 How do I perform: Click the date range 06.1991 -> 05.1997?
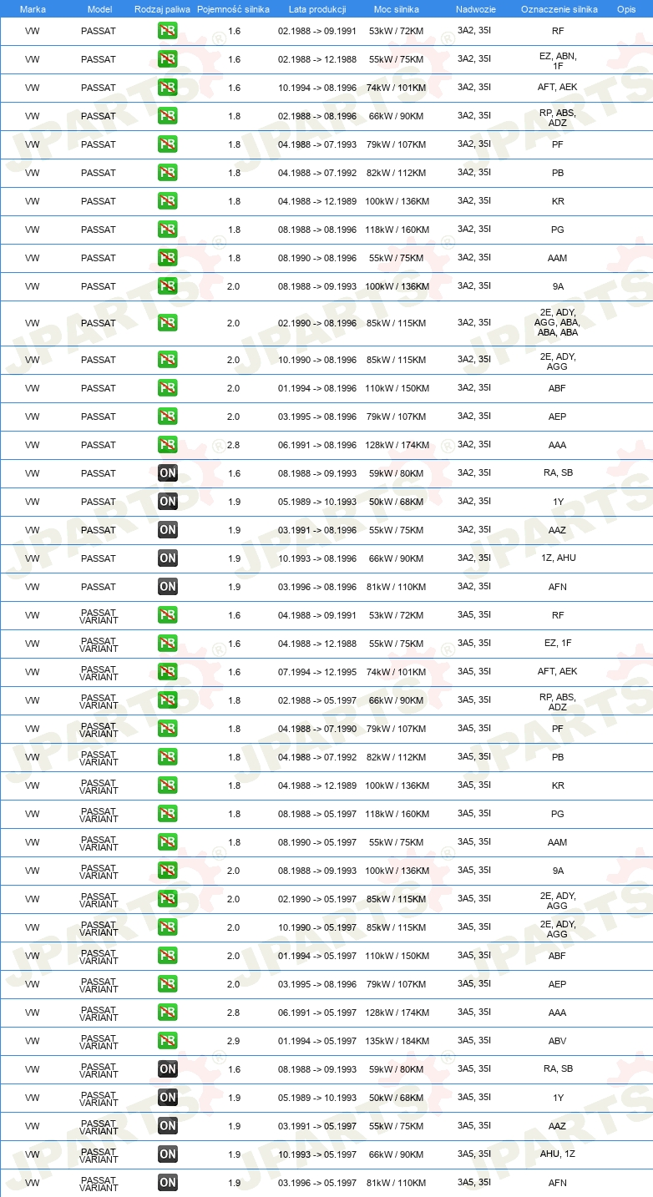(317, 1013)
